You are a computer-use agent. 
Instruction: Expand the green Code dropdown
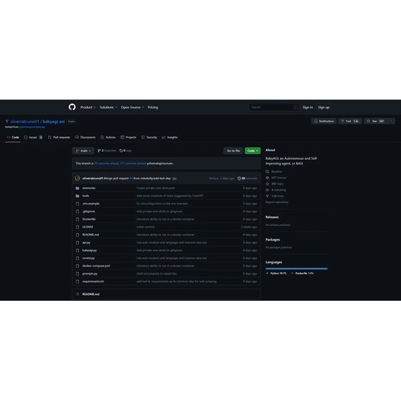tap(253, 150)
